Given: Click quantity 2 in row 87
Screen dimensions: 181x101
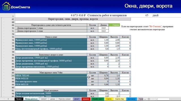Looking at the screenshot, I should (125, 79).
